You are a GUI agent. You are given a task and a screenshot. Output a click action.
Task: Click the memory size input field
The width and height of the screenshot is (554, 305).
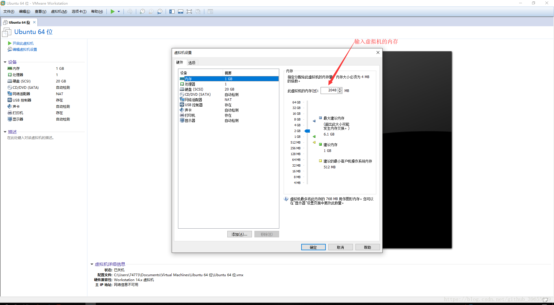click(x=329, y=90)
